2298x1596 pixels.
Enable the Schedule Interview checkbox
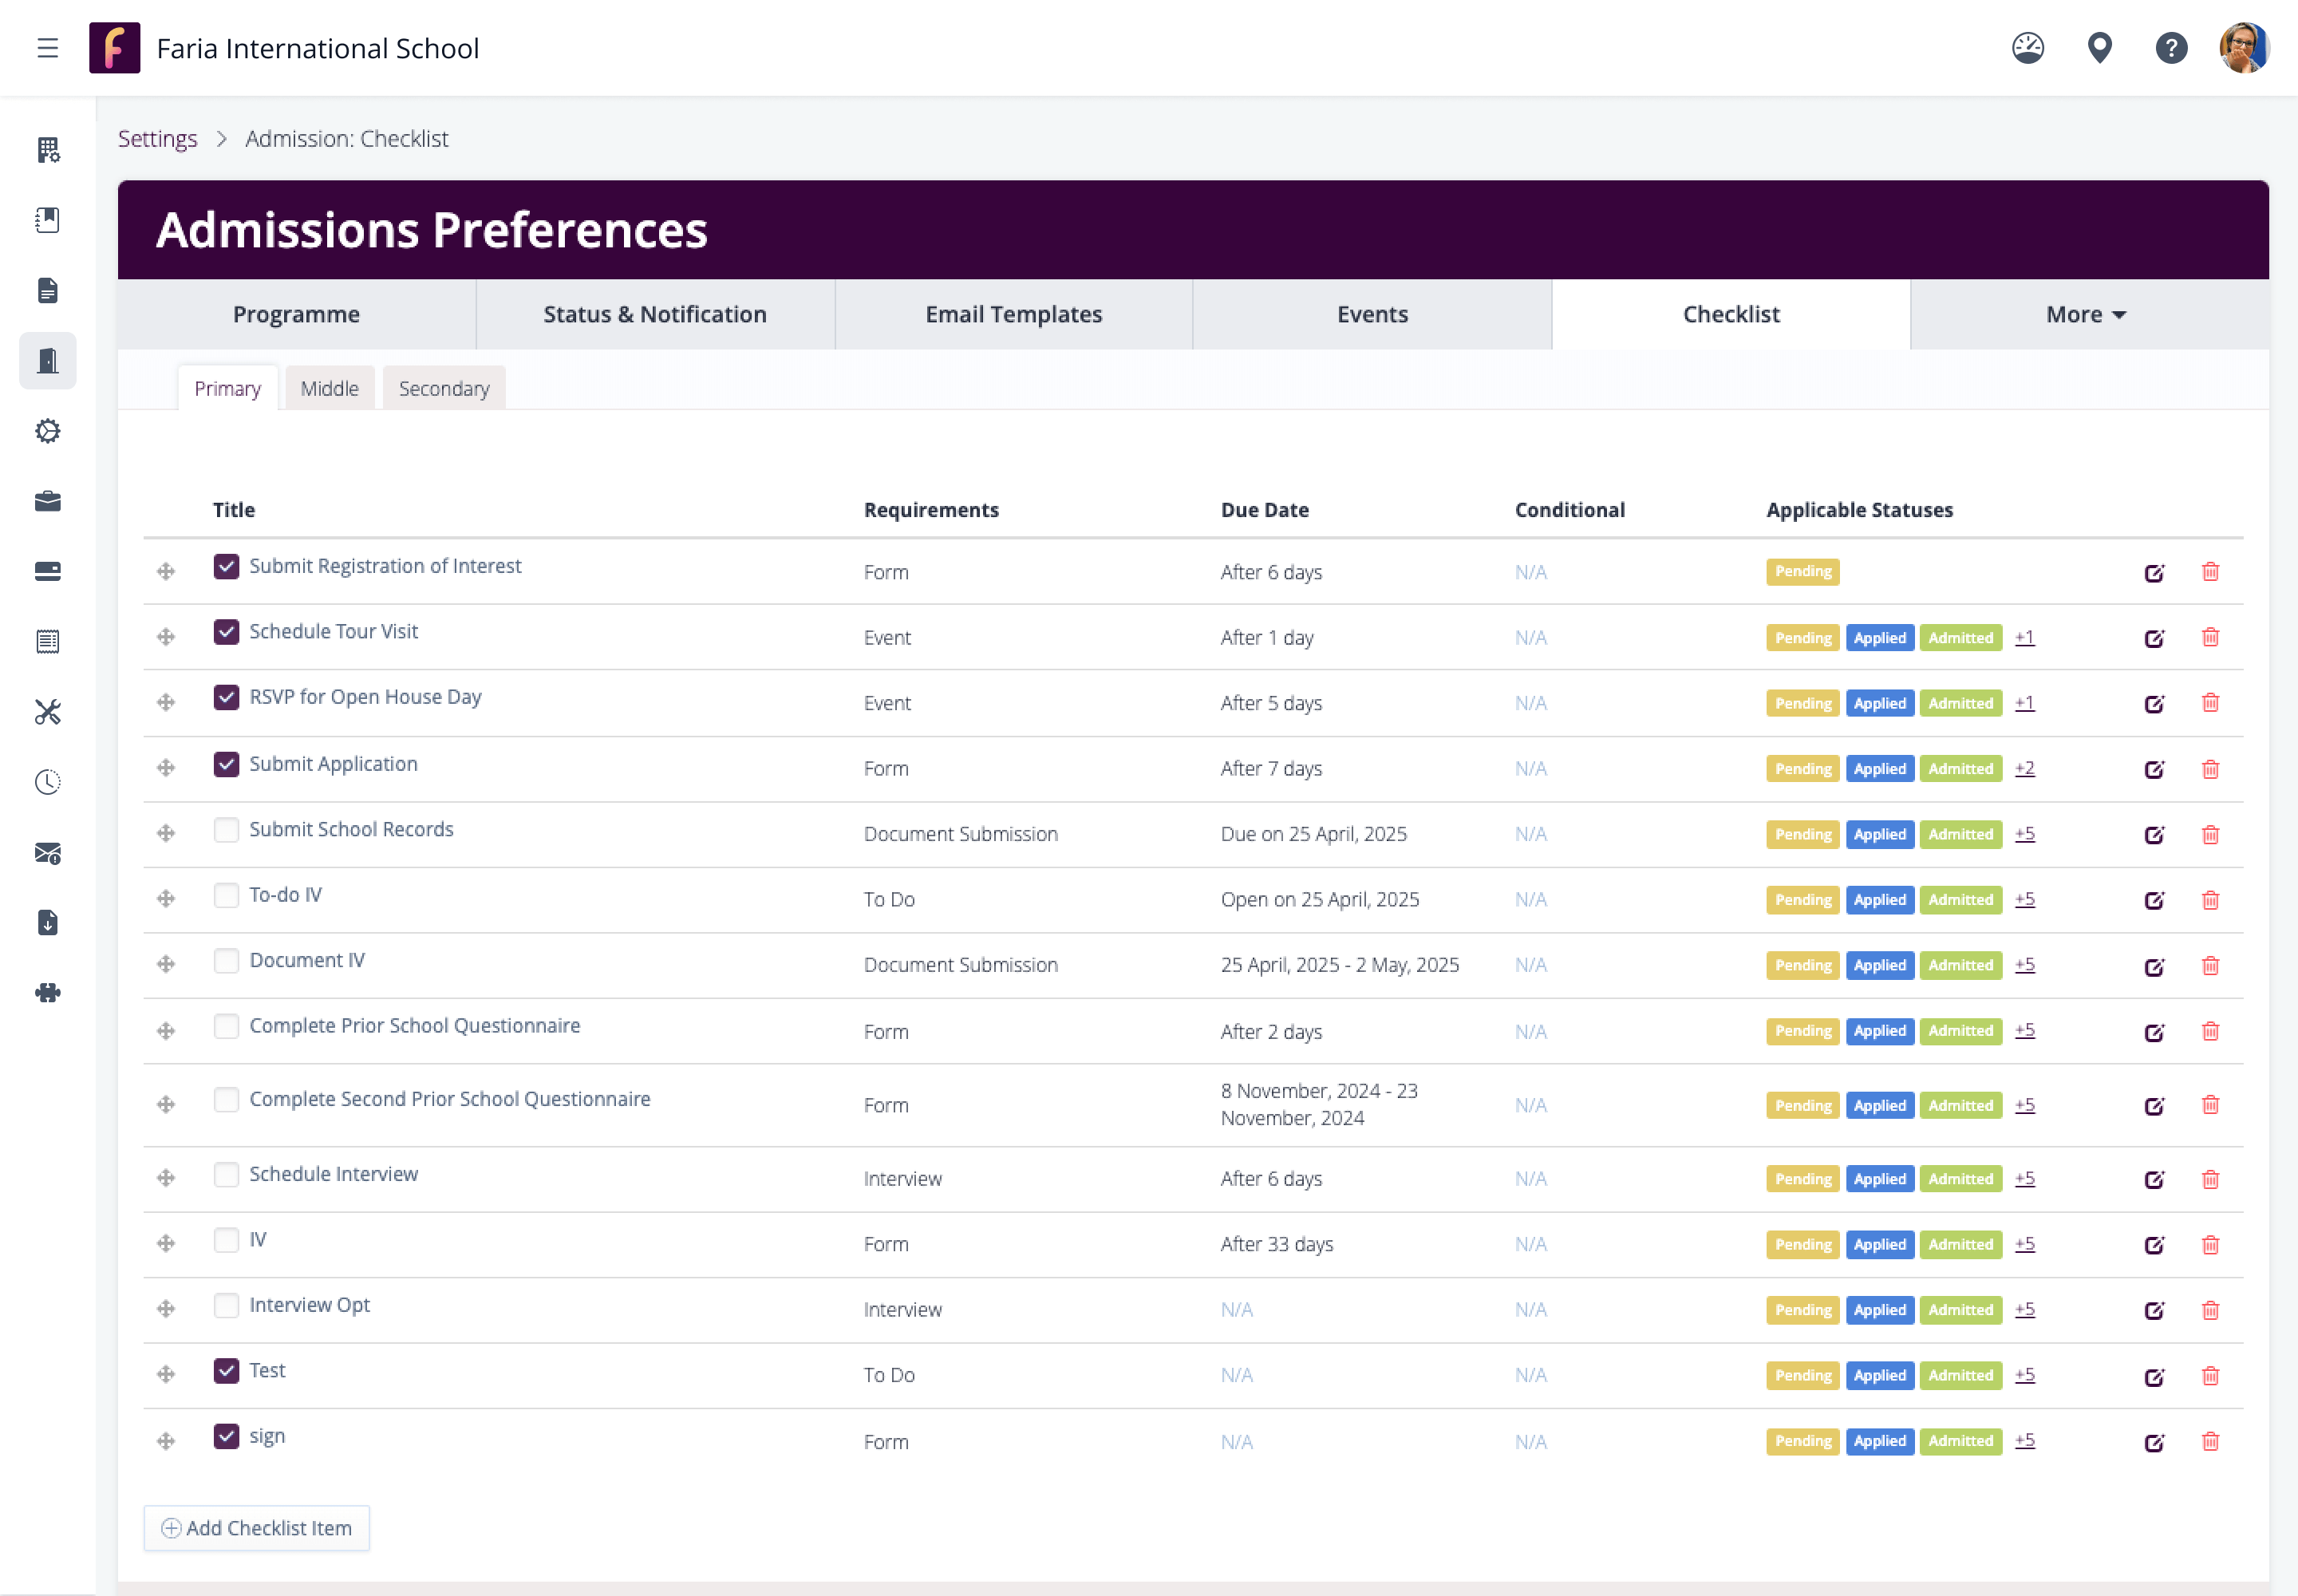coord(226,1174)
